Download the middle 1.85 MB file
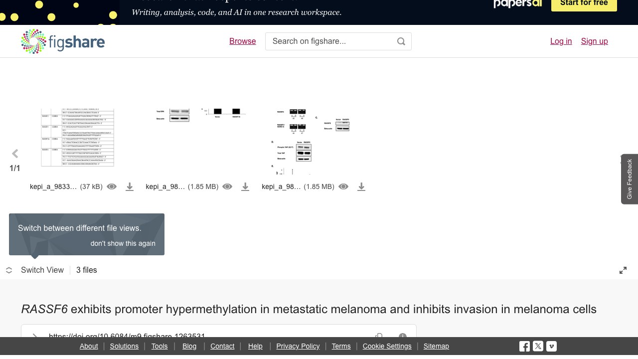The image size is (638, 359). click(x=245, y=186)
